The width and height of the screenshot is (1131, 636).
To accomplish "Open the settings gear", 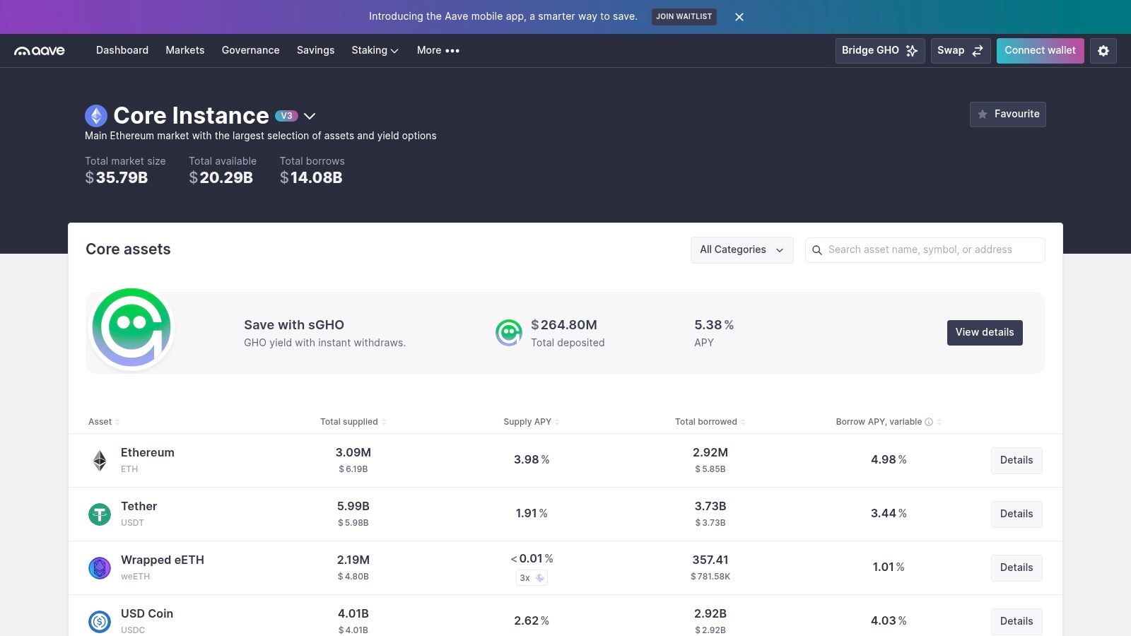I will point(1103,50).
